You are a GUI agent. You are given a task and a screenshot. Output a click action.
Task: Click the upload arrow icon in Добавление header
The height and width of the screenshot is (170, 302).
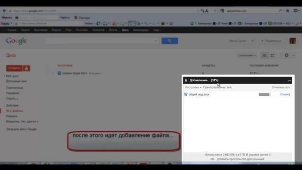click(x=186, y=80)
